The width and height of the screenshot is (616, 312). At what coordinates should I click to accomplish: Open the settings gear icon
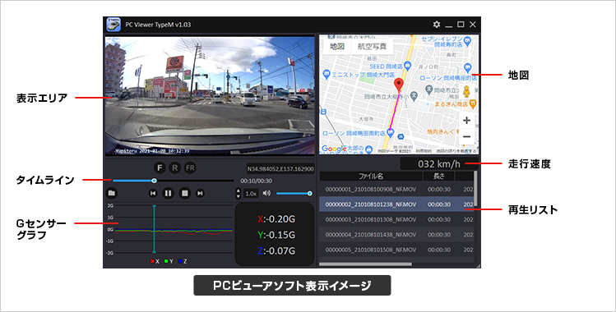[x=437, y=25]
